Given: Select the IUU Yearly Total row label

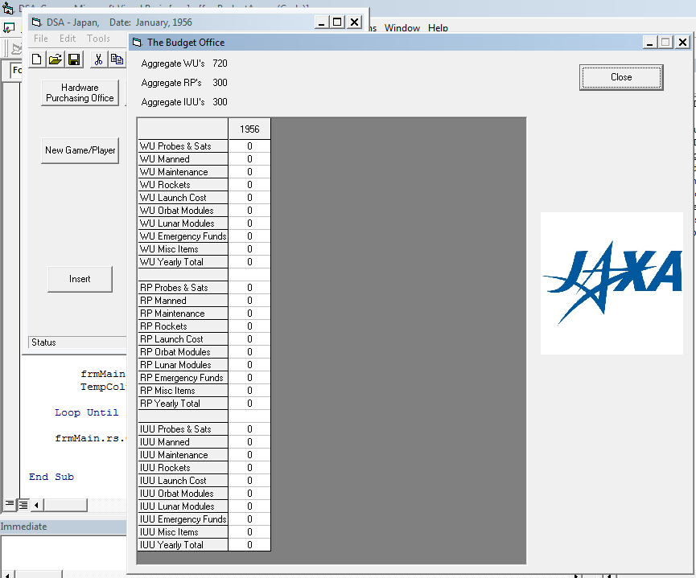Looking at the screenshot, I should [x=183, y=545].
